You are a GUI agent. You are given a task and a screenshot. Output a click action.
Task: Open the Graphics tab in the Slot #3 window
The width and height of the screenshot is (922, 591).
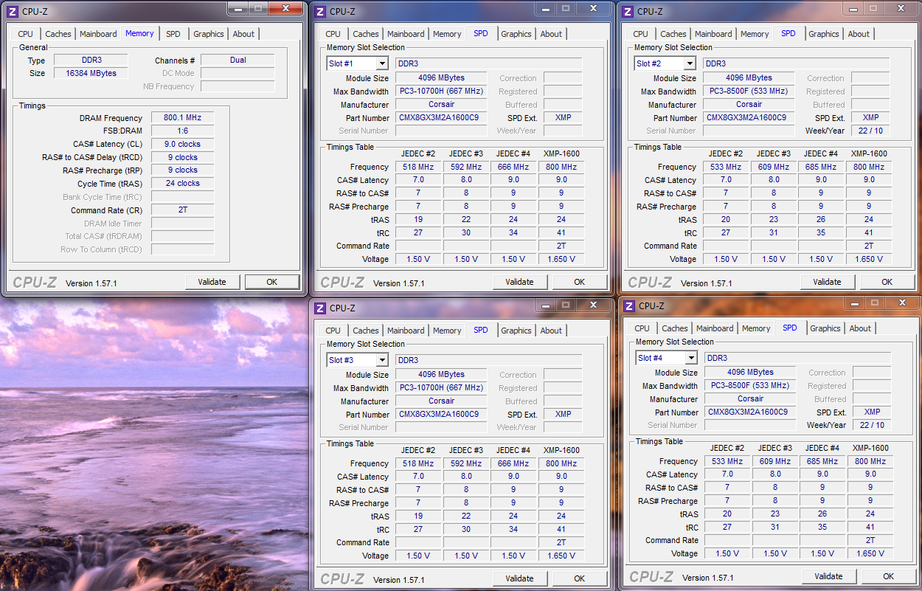pyautogui.click(x=516, y=331)
